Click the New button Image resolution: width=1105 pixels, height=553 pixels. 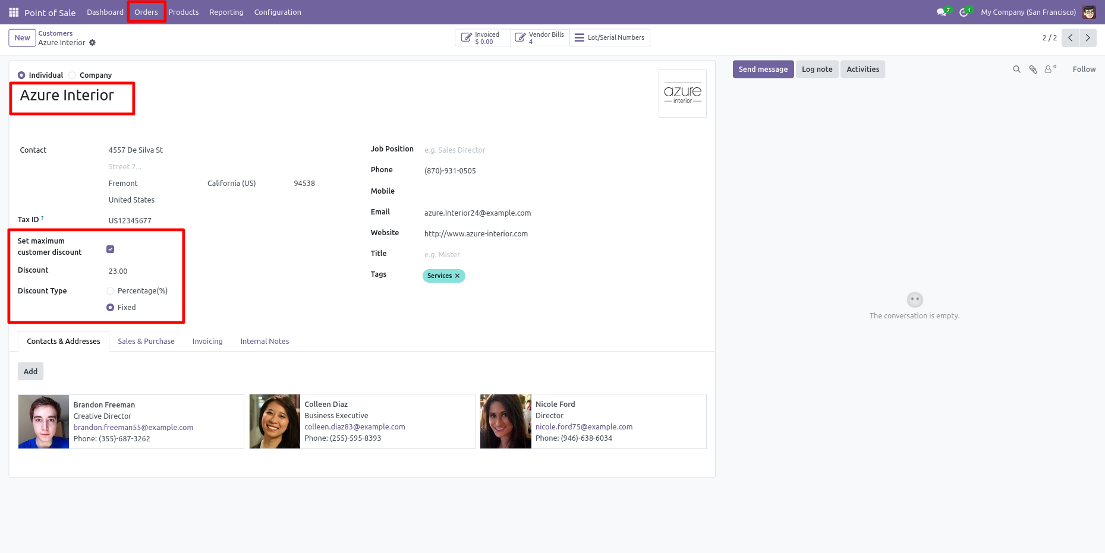tap(22, 37)
